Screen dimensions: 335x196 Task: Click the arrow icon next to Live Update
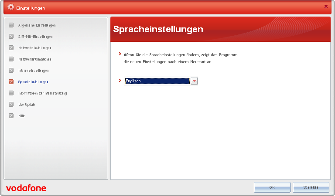11,105
